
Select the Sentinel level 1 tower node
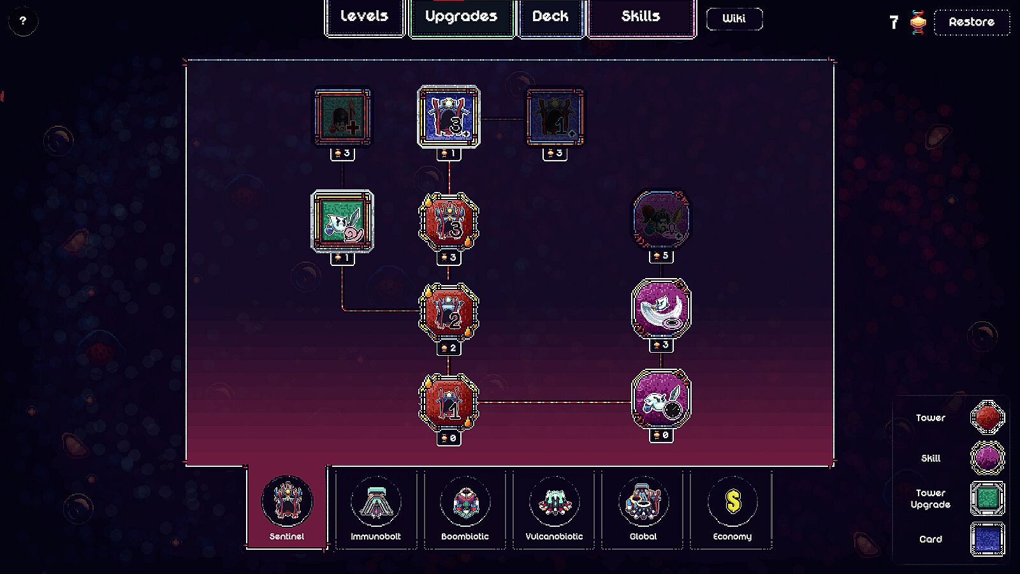click(449, 402)
